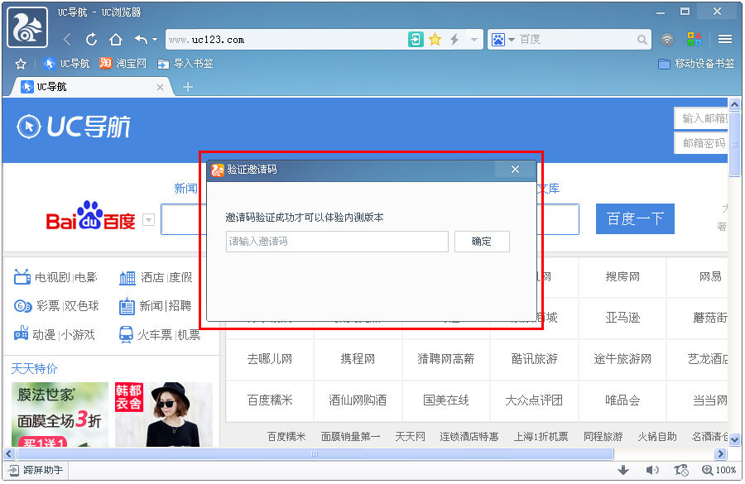The height and width of the screenshot is (484, 745).
Task: Close the 验证邀请码 dialog
Action: tap(515, 169)
